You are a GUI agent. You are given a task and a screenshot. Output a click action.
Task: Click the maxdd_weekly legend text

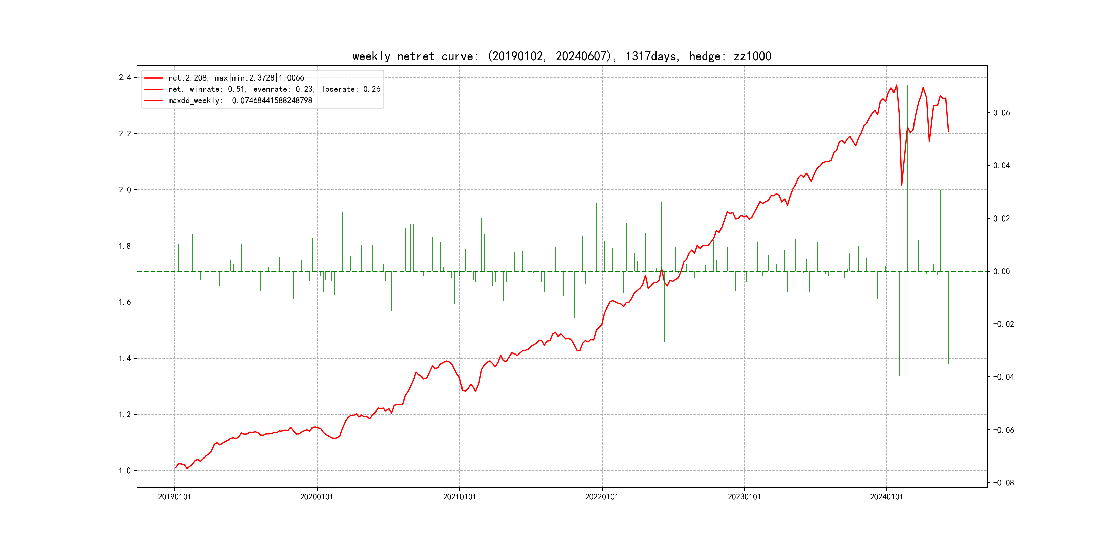tap(240, 101)
